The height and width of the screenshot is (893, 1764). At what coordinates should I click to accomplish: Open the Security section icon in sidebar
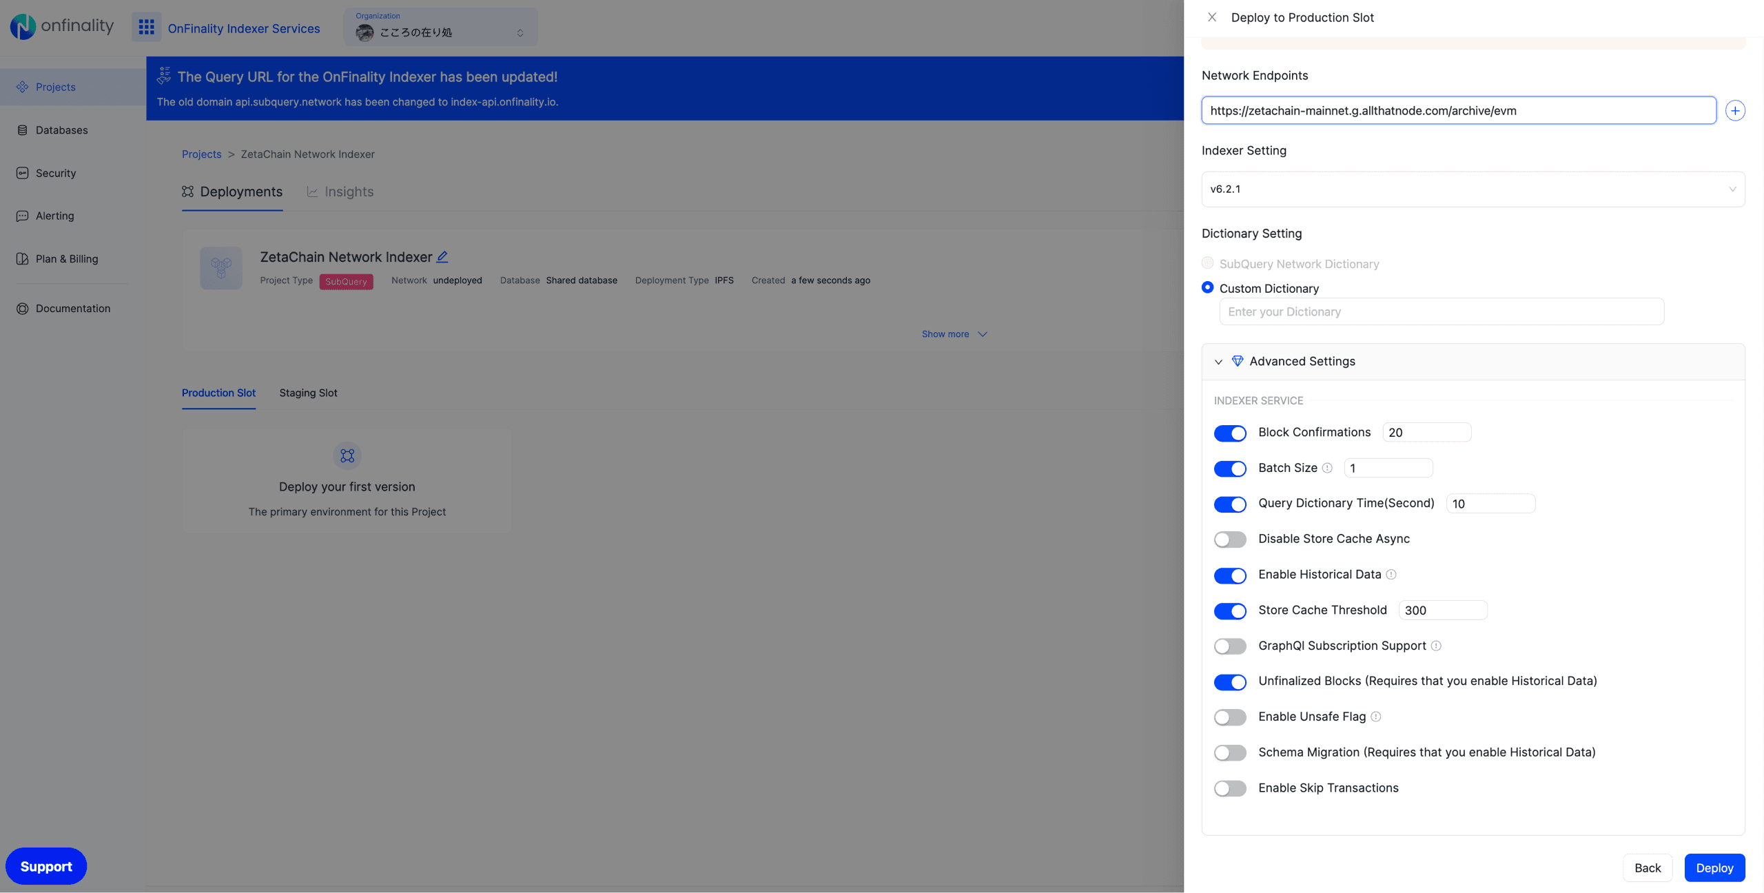(22, 173)
